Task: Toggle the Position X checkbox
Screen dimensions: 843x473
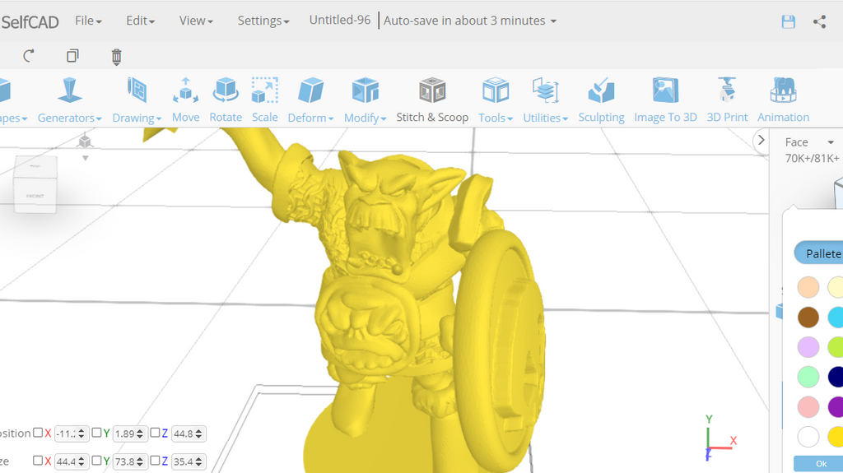Action: 38,433
